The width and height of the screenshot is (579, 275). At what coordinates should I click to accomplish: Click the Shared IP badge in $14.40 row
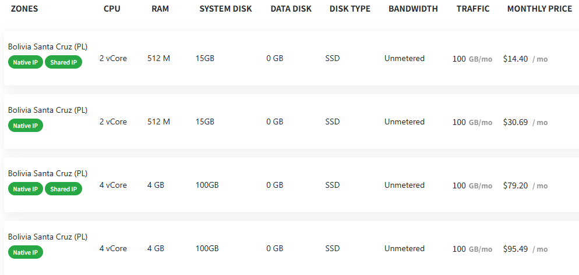[x=63, y=62]
